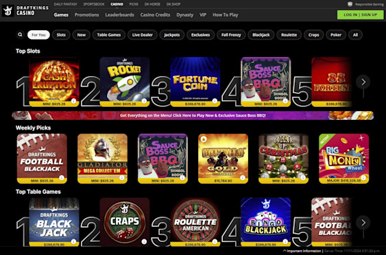386x255 pixels.
Task: Click the Sauce Boss BBQ promo banner
Action: [193, 115]
